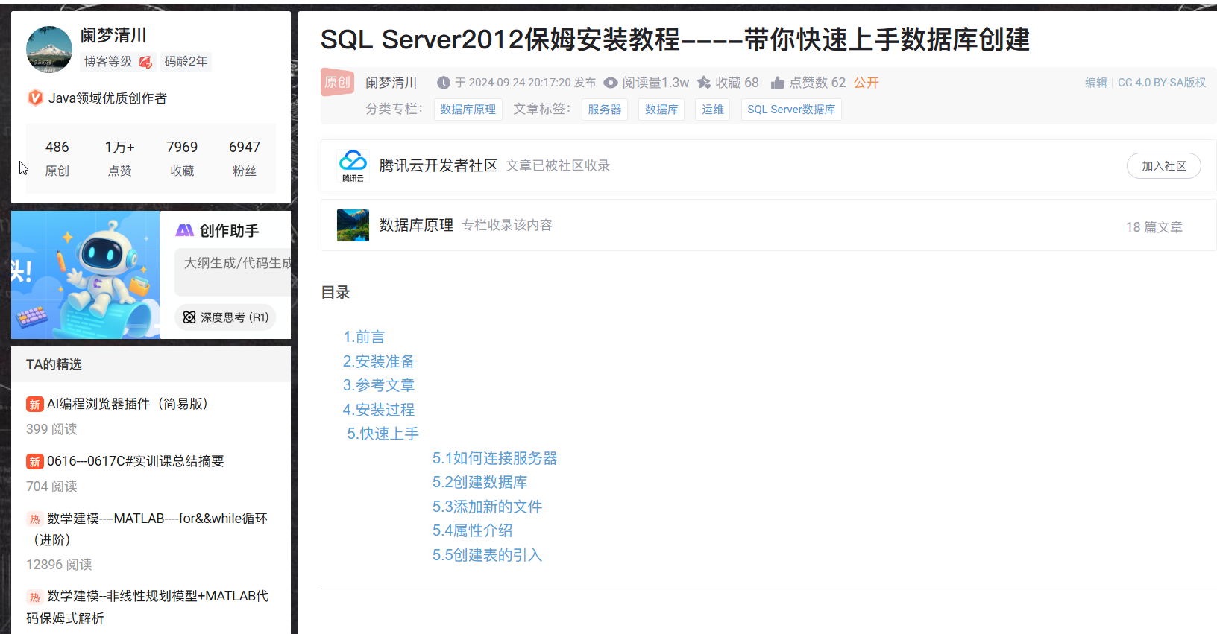Open the 0616---0617C#实训课总结摘要 article
Viewport: 1217px width, 634px height.
136,461
